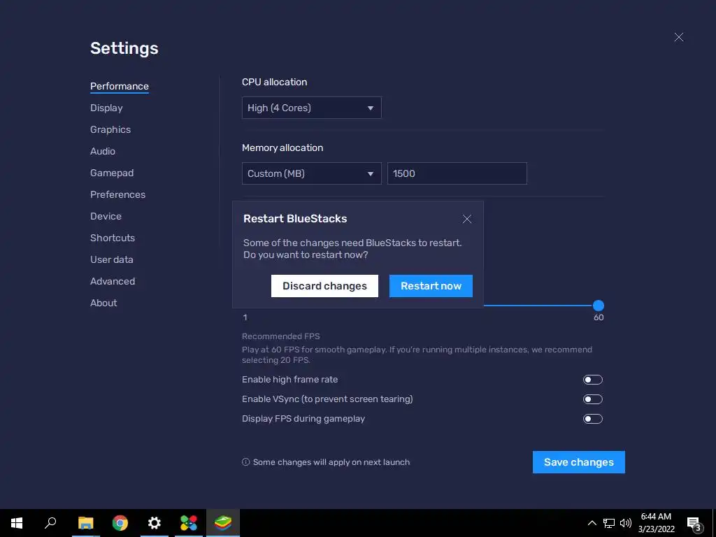Toggle Enable high frame rate

tap(593, 380)
